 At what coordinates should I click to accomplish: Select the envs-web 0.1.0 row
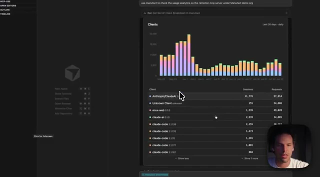pos(215,110)
